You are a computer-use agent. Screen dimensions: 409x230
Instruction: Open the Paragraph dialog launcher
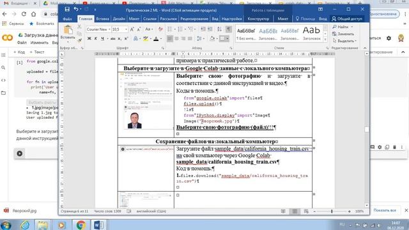click(231, 48)
